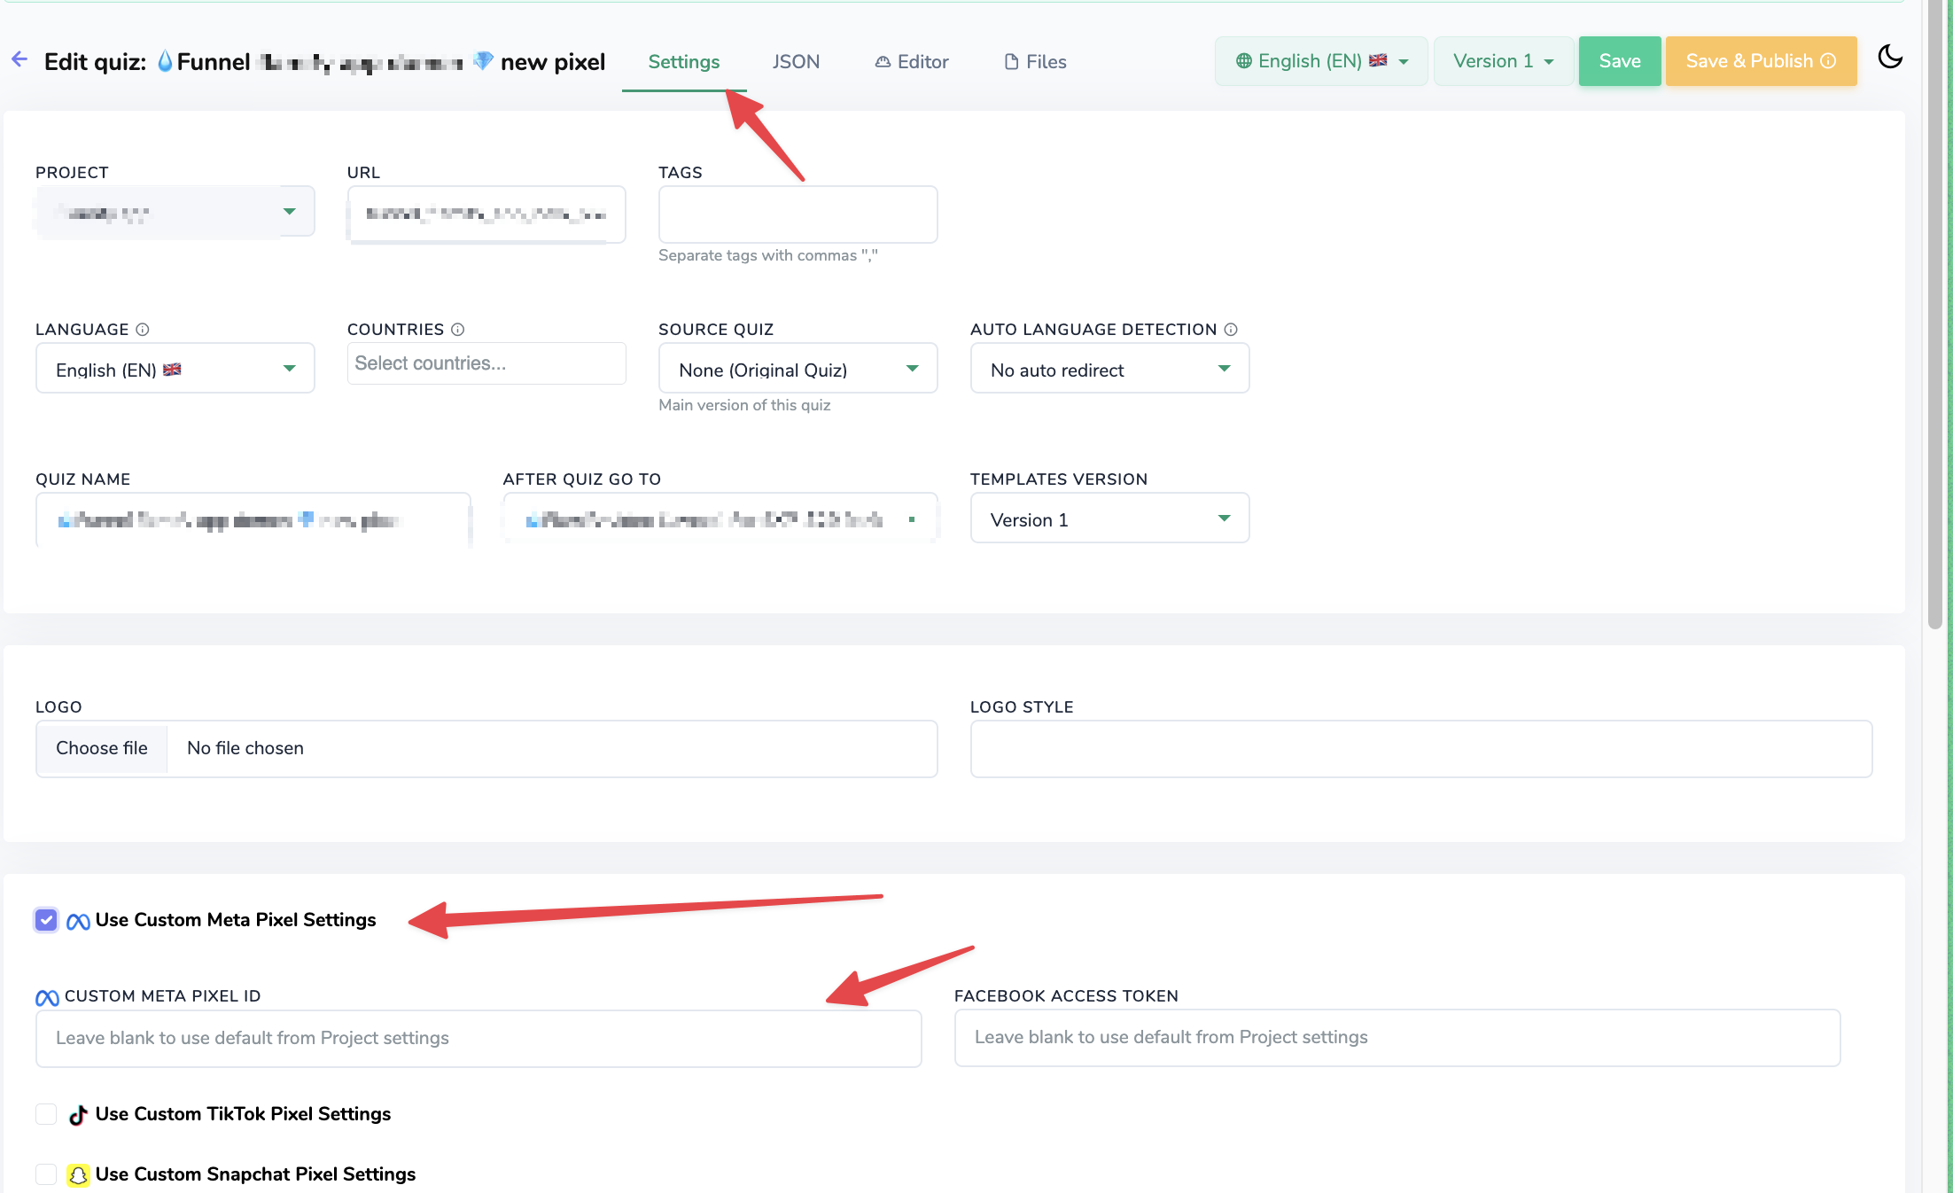
Task: Open the Version 1 header dropdown
Action: (1504, 61)
